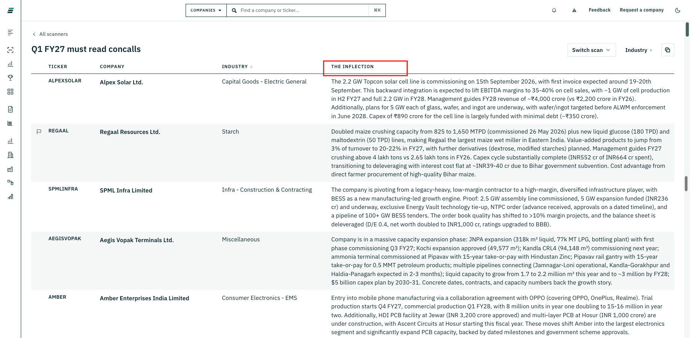Open the factory icon in sidebar
Image resolution: width=690 pixels, height=338 pixels.
coord(10,169)
